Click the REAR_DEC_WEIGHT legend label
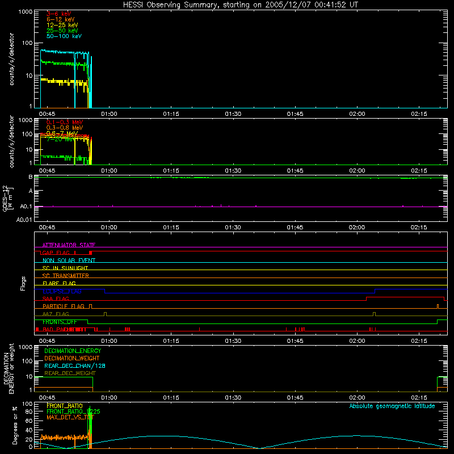The image size is (454, 454). [x=70, y=373]
